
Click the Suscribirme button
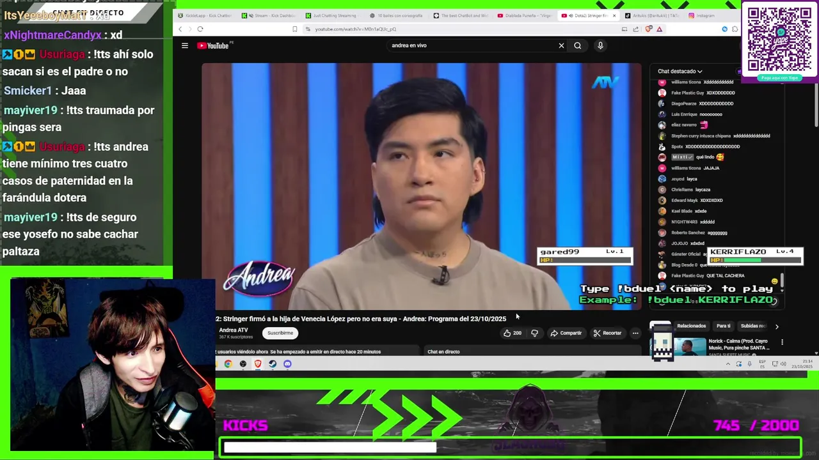280,333
